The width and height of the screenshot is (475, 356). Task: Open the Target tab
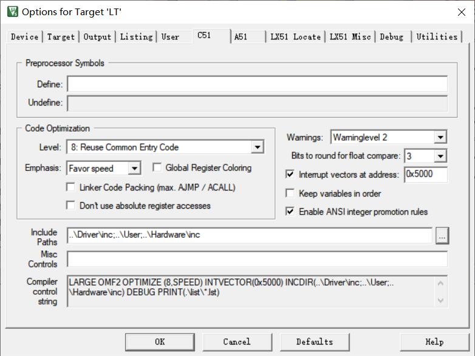click(61, 37)
